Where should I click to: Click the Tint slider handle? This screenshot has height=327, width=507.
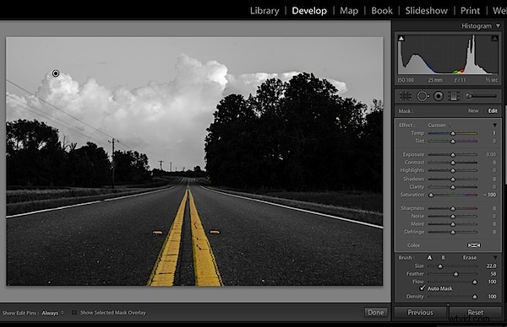(453, 142)
